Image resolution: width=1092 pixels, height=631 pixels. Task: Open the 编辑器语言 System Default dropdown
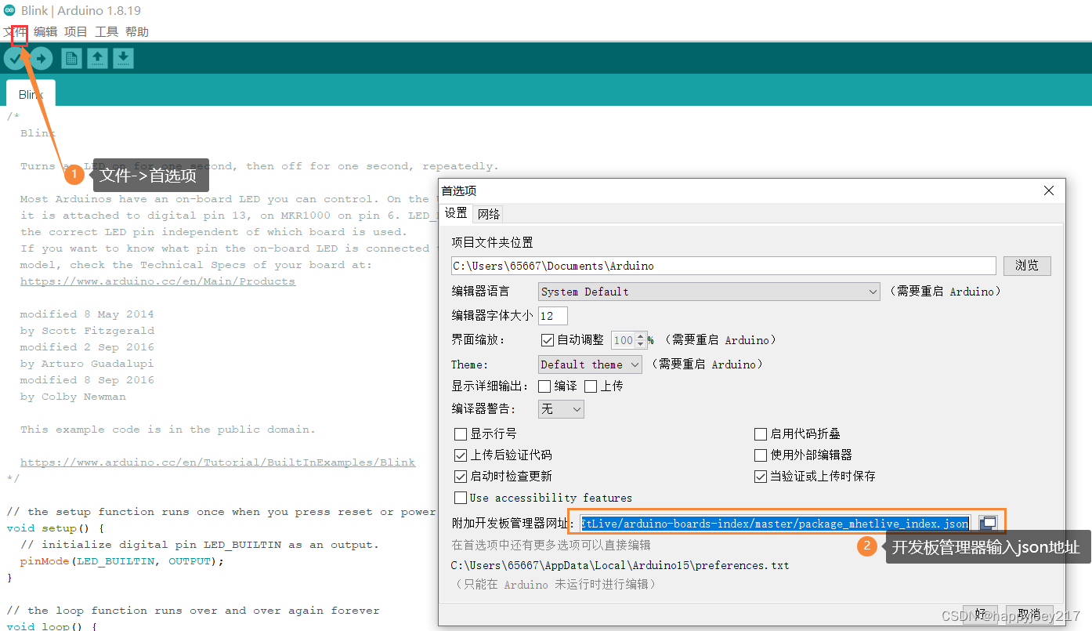710,292
